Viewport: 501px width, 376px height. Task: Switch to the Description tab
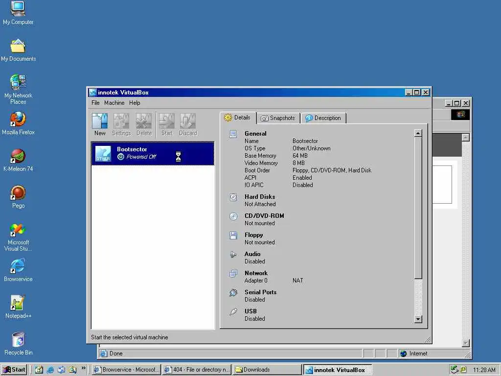tap(323, 118)
